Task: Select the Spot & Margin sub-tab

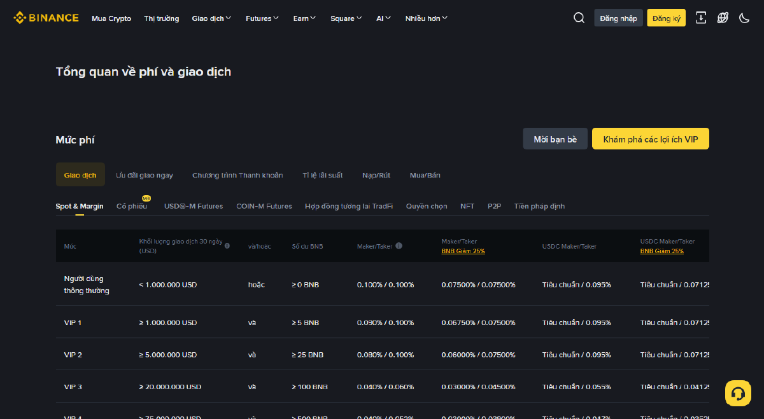Action: click(x=80, y=206)
